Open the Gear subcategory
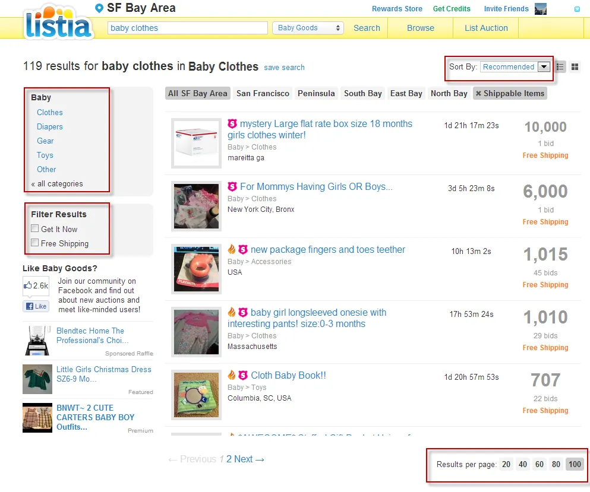 click(x=45, y=141)
